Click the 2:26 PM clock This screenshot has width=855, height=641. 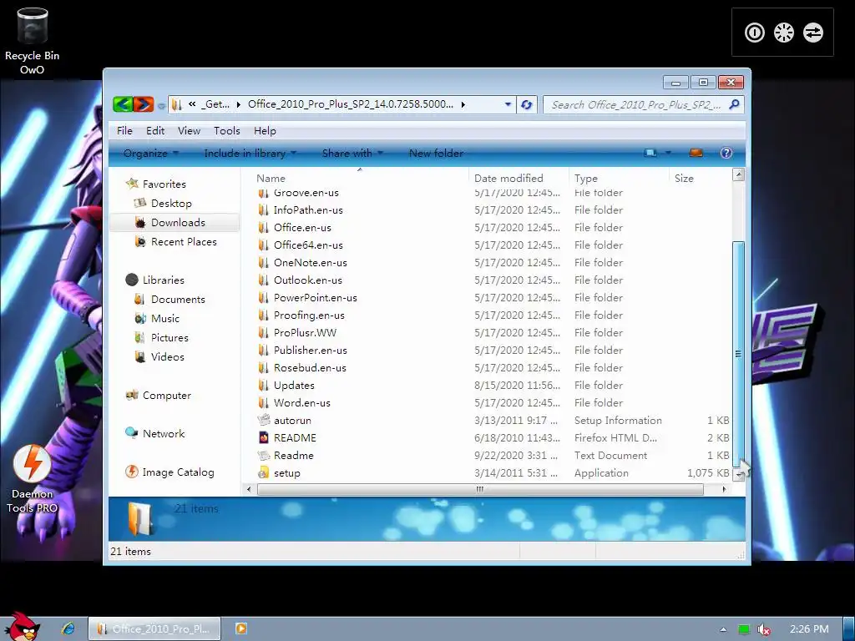809,629
